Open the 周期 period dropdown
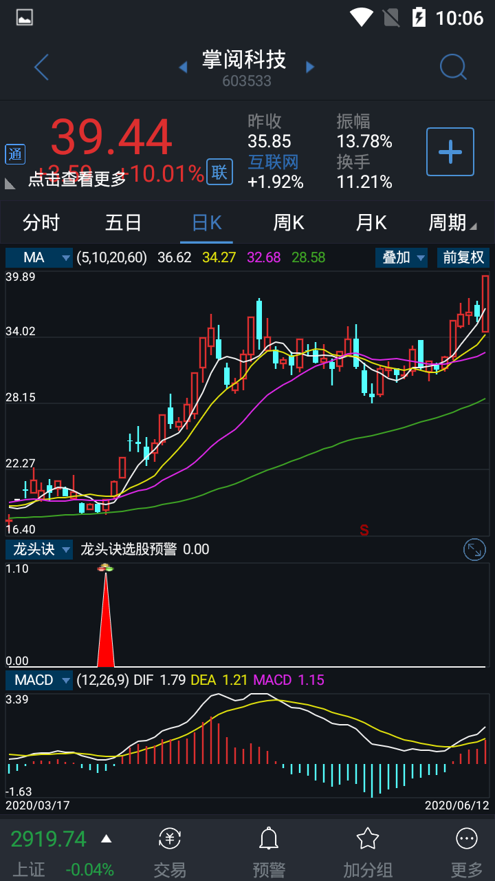The height and width of the screenshot is (881, 495). pos(452,223)
